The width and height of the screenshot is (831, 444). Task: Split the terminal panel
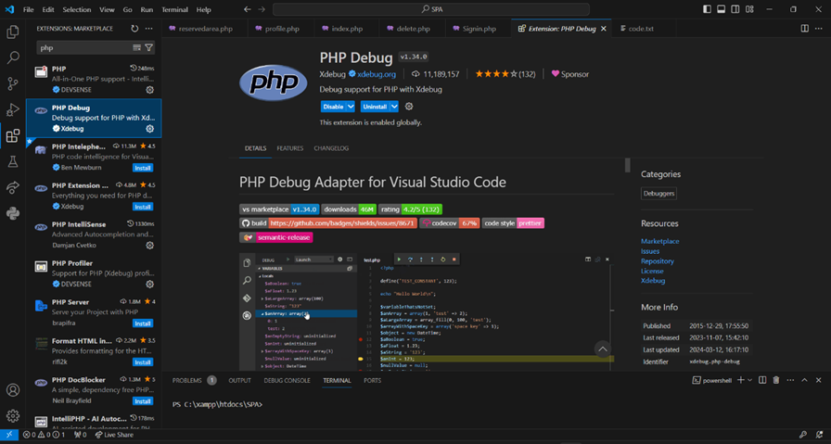tap(762, 380)
